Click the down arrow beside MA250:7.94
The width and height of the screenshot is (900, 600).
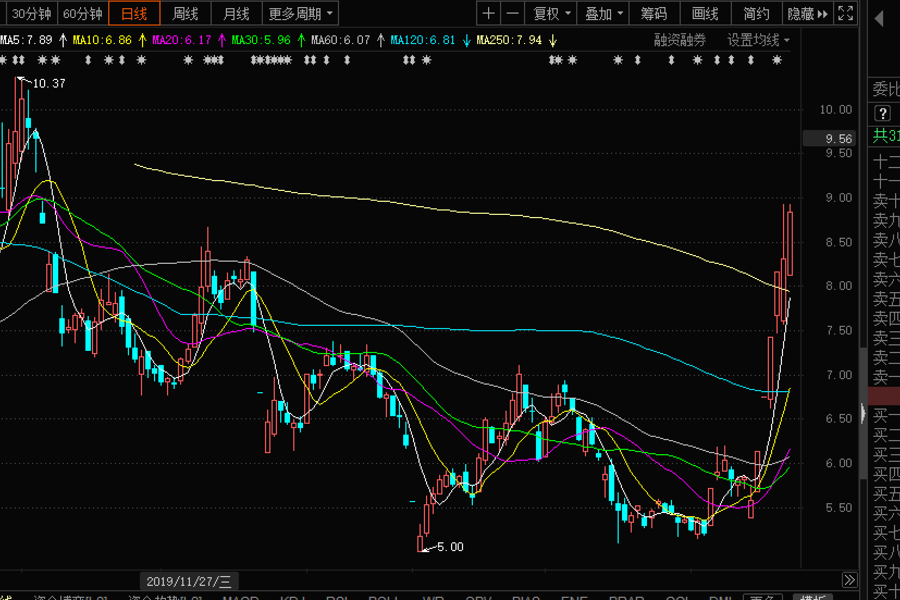click(553, 40)
